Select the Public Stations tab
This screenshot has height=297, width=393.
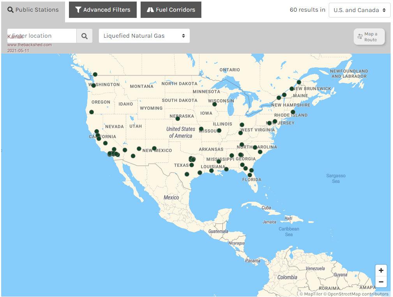coord(33,10)
